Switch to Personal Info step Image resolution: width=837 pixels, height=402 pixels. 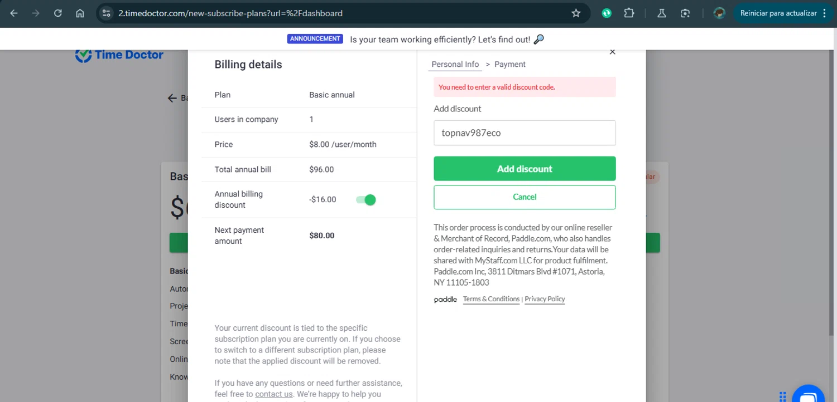455,65
